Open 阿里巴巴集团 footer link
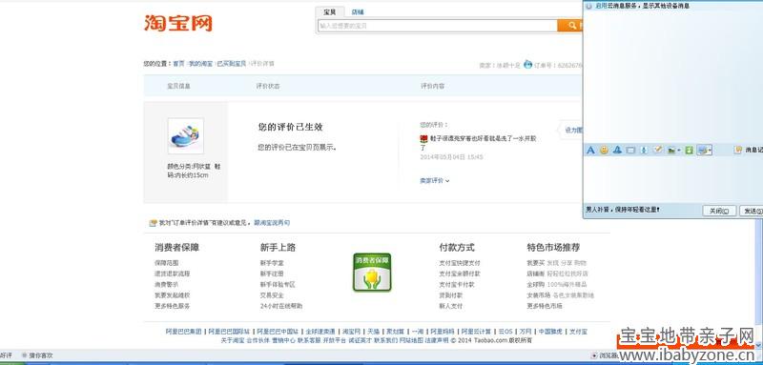763x365 pixels. point(184,332)
